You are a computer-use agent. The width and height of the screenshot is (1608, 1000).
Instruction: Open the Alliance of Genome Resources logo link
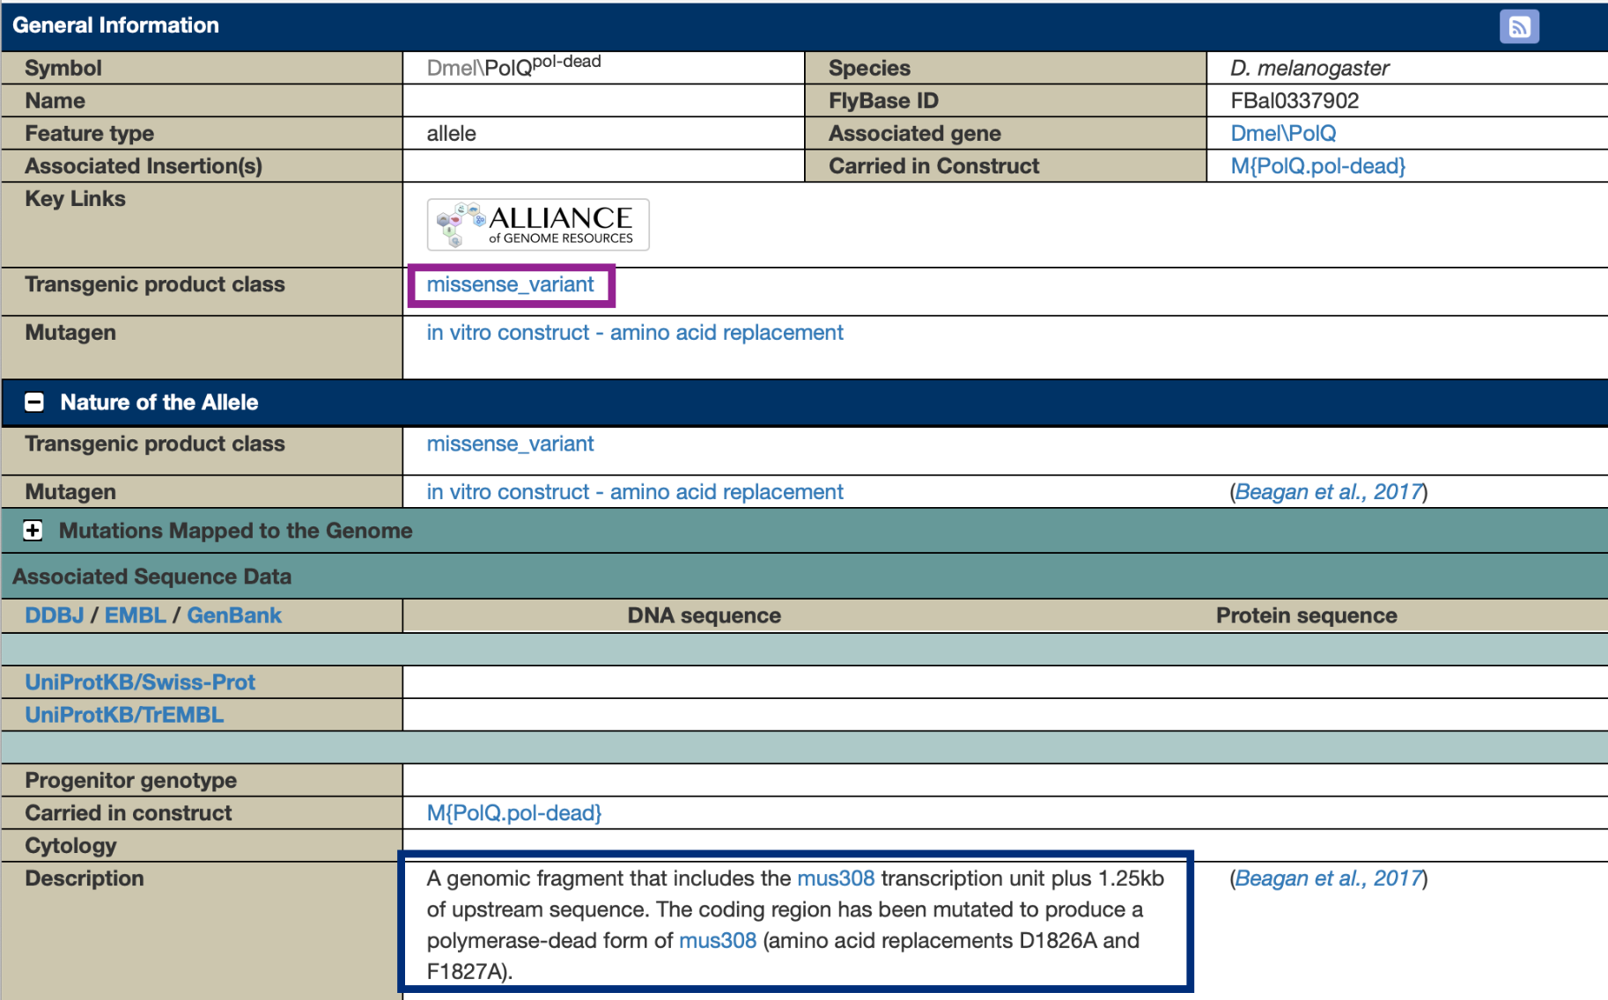(x=538, y=224)
